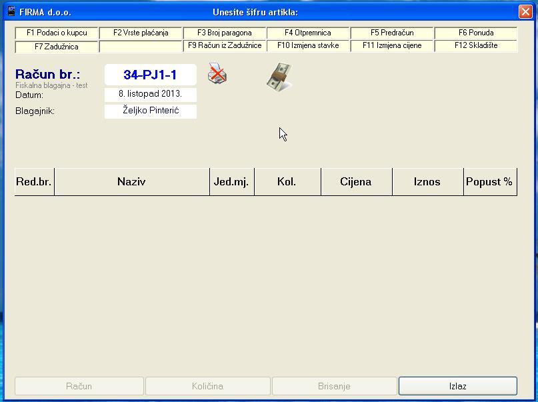Click the Fiskalna blagajna - test text

tap(51, 85)
